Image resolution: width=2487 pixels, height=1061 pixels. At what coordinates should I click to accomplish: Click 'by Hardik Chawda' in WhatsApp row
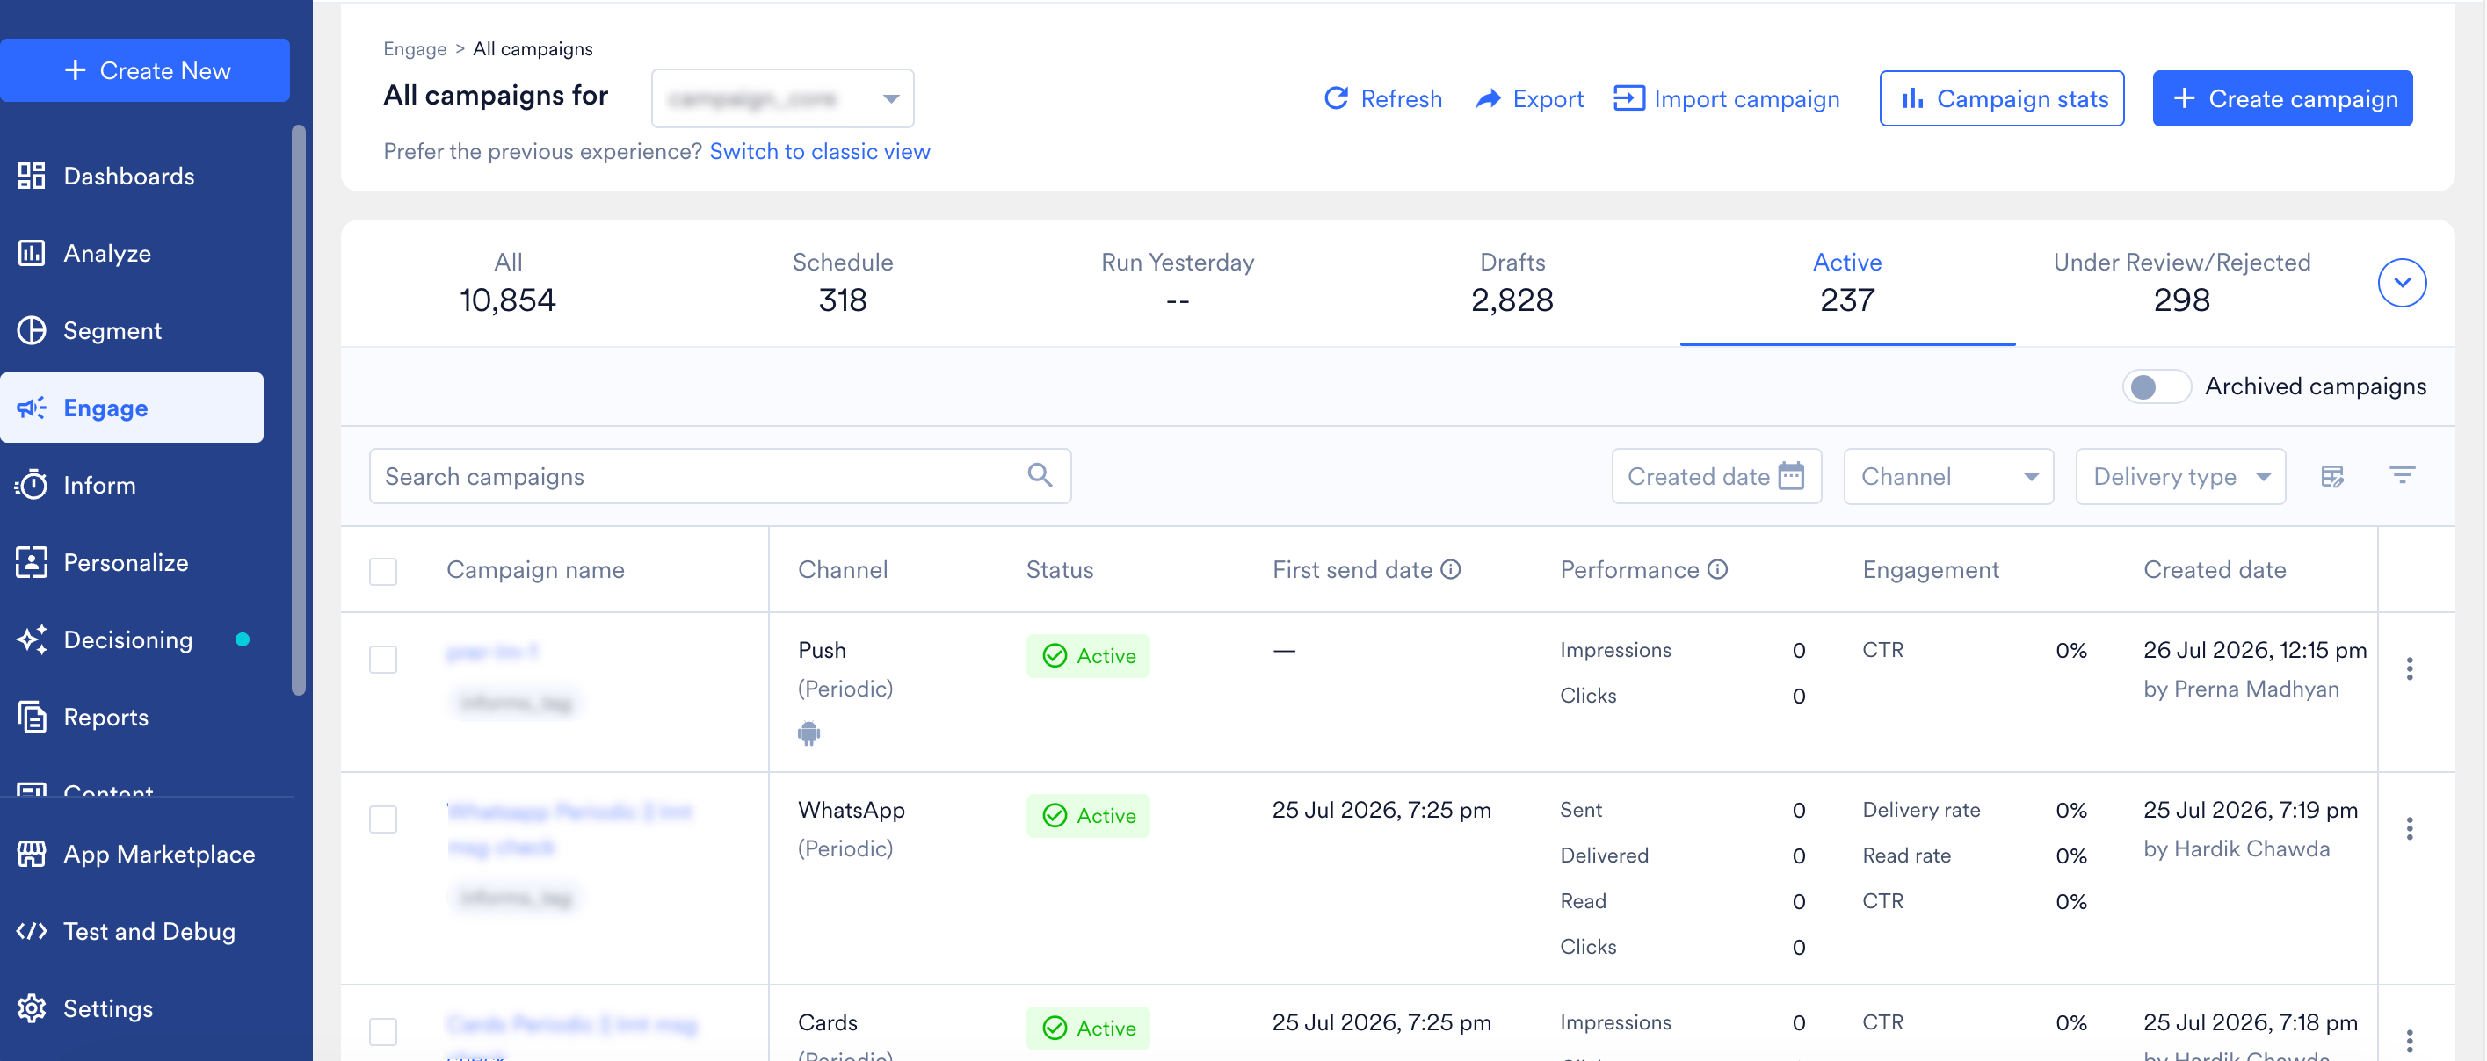(x=2236, y=848)
